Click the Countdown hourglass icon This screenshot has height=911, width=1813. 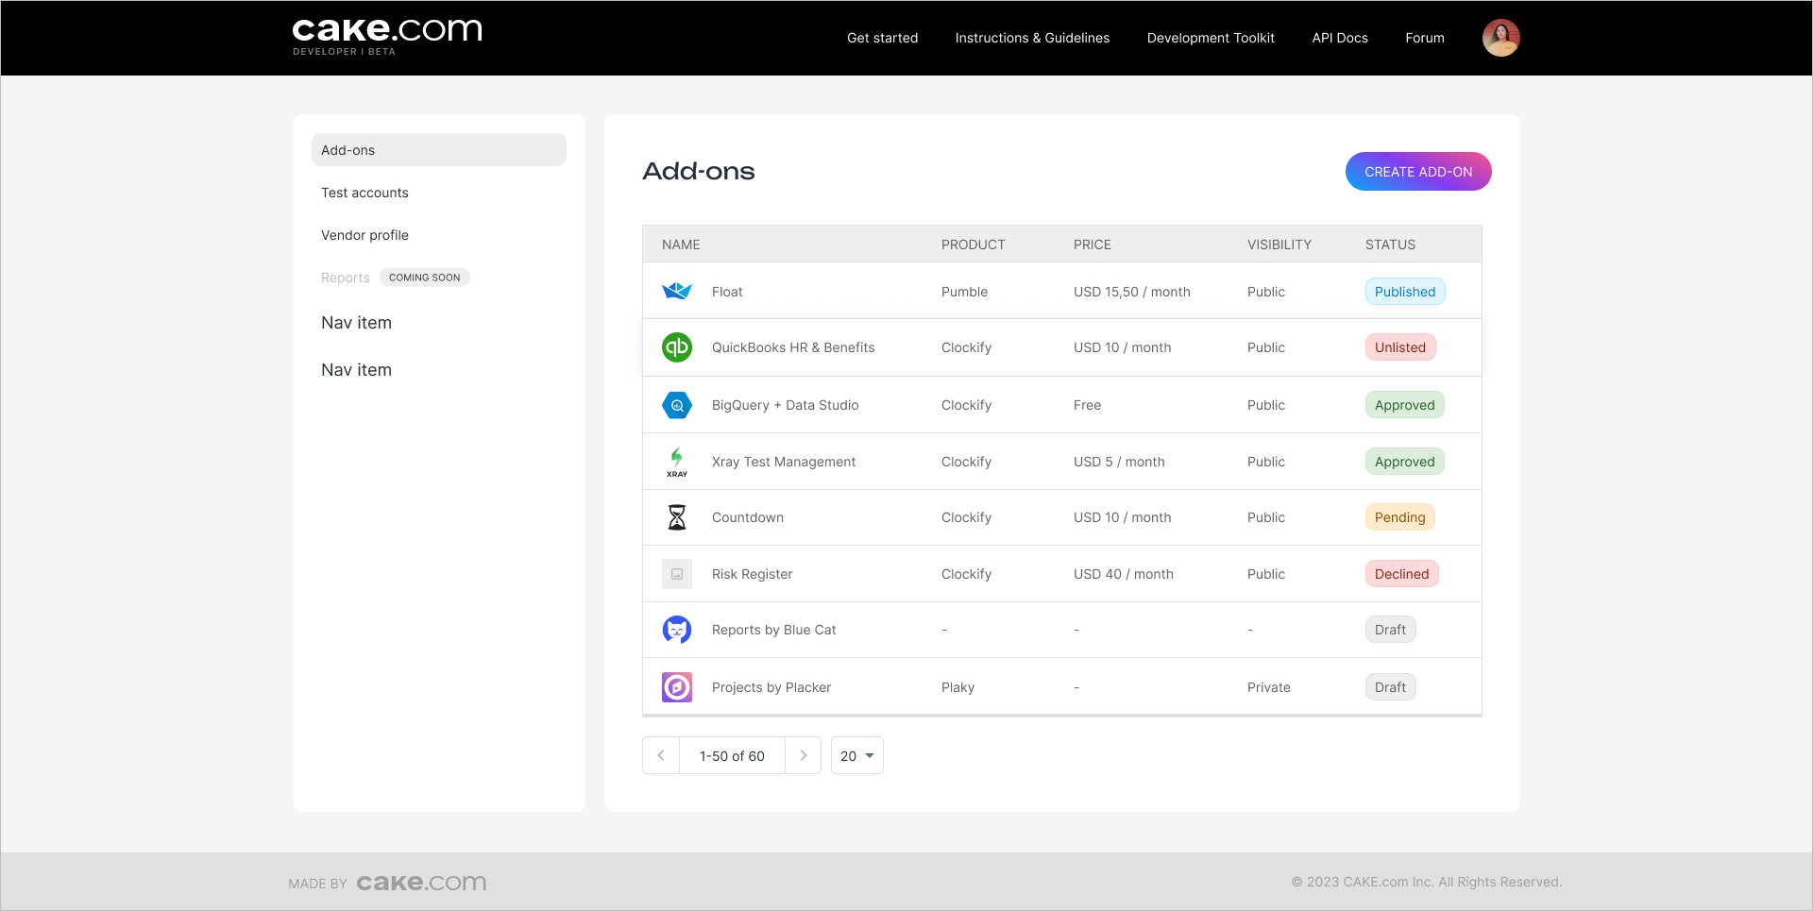(x=676, y=517)
